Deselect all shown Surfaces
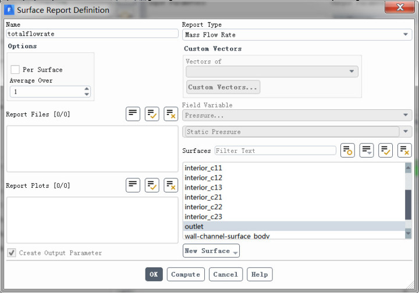The width and height of the screenshot is (419, 293). [404, 150]
